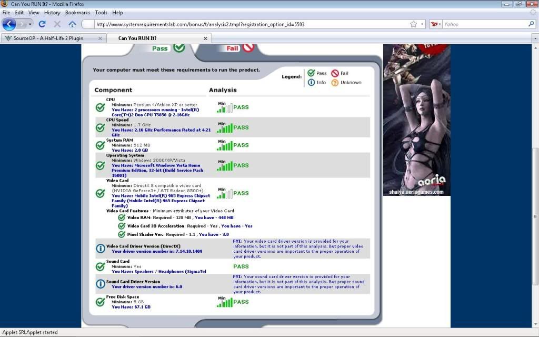539x337 pixels.
Task: Click the 'You Have: 2.0 GB' text
Action: click(x=129, y=150)
